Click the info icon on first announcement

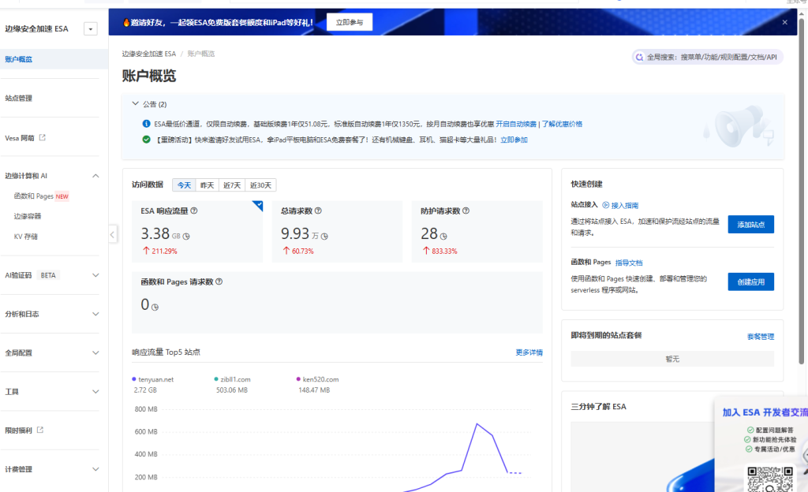tap(146, 124)
